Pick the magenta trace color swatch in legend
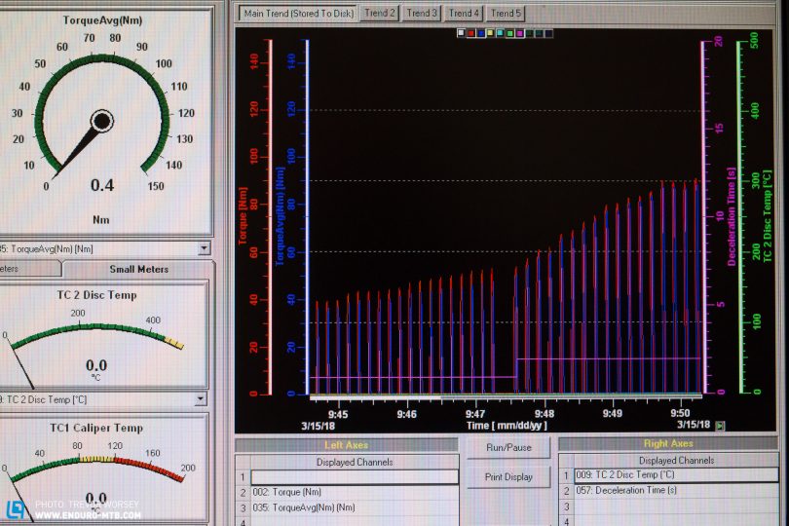The height and width of the screenshot is (526, 789). click(519, 33)
